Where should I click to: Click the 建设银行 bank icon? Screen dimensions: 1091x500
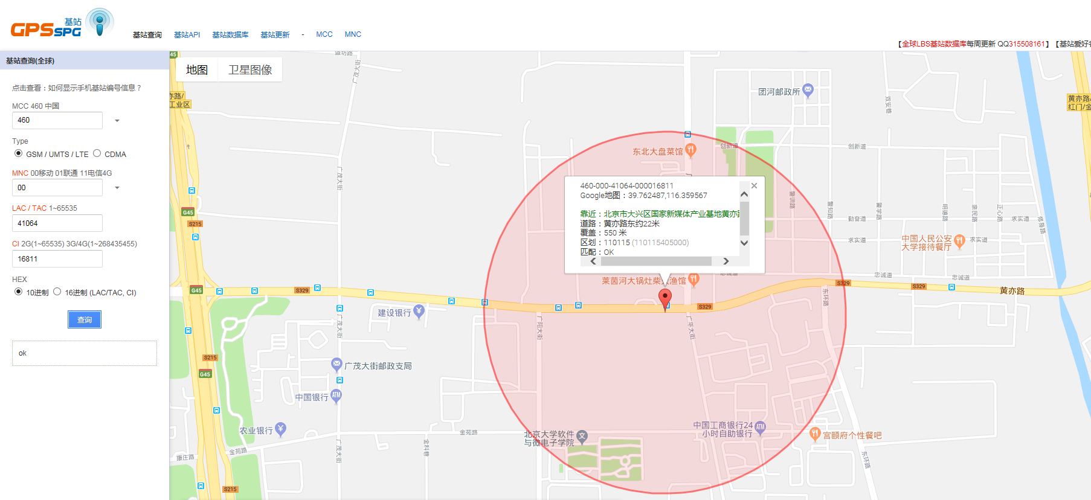pos(419,312)
